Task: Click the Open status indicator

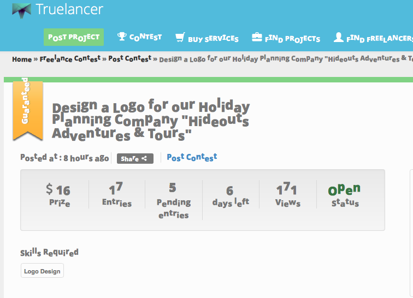Action: (x=345, y=195)
